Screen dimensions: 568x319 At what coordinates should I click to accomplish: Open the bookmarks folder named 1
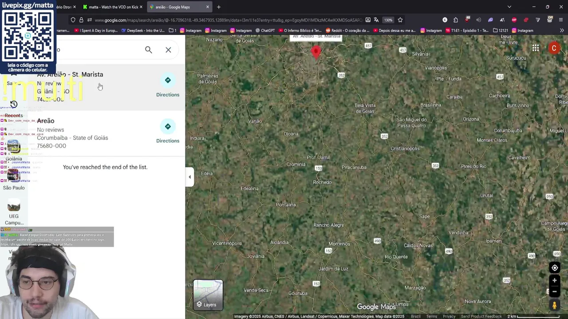(173, 31)
